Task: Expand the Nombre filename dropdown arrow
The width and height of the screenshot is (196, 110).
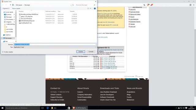Action: [x=96, y=45]
